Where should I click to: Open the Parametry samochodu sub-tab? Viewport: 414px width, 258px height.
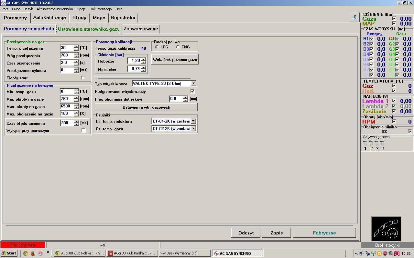[x=29, y=29]
